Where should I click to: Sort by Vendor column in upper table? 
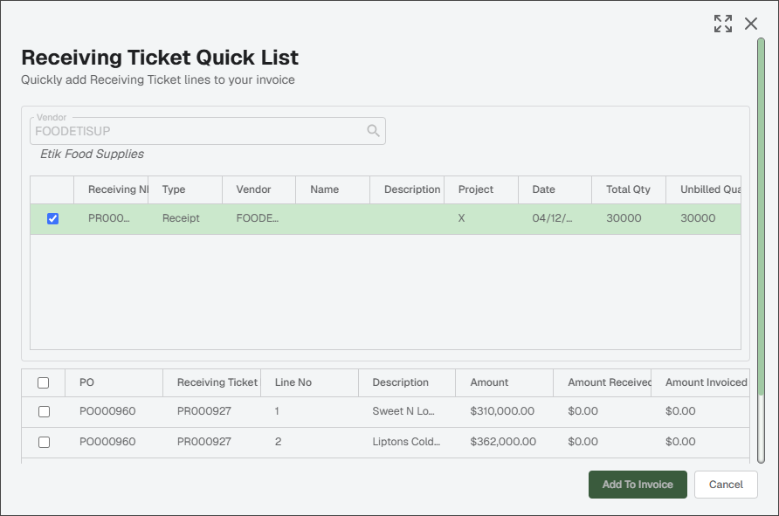pos(259,189)
